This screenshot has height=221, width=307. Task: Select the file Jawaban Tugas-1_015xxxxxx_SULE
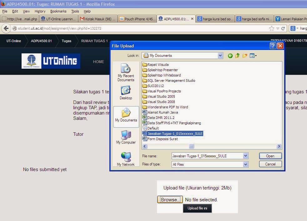point(174,133)
